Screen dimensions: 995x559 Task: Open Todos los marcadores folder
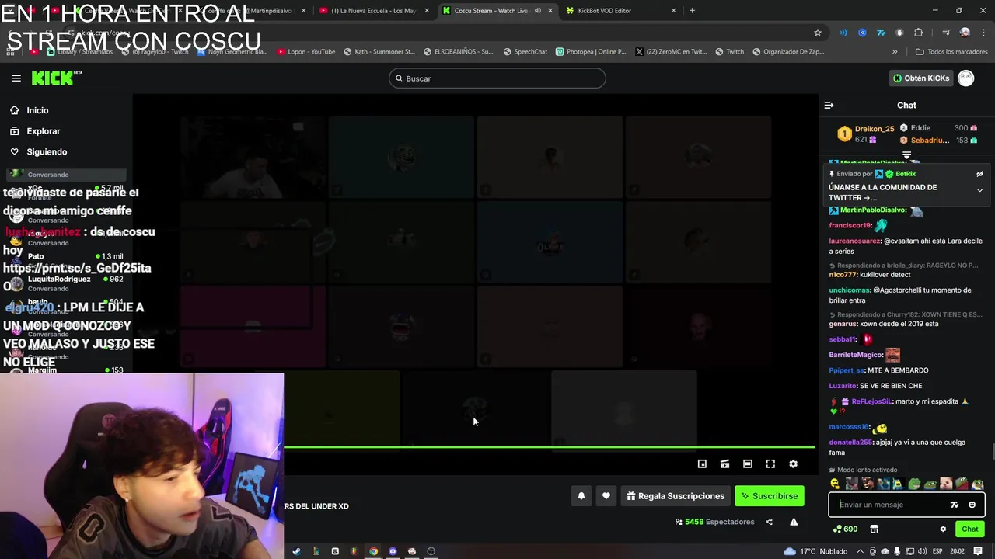click(951, 52)
